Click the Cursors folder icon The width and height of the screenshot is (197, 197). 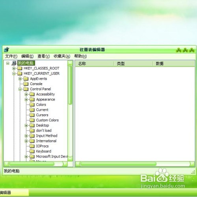32,115
